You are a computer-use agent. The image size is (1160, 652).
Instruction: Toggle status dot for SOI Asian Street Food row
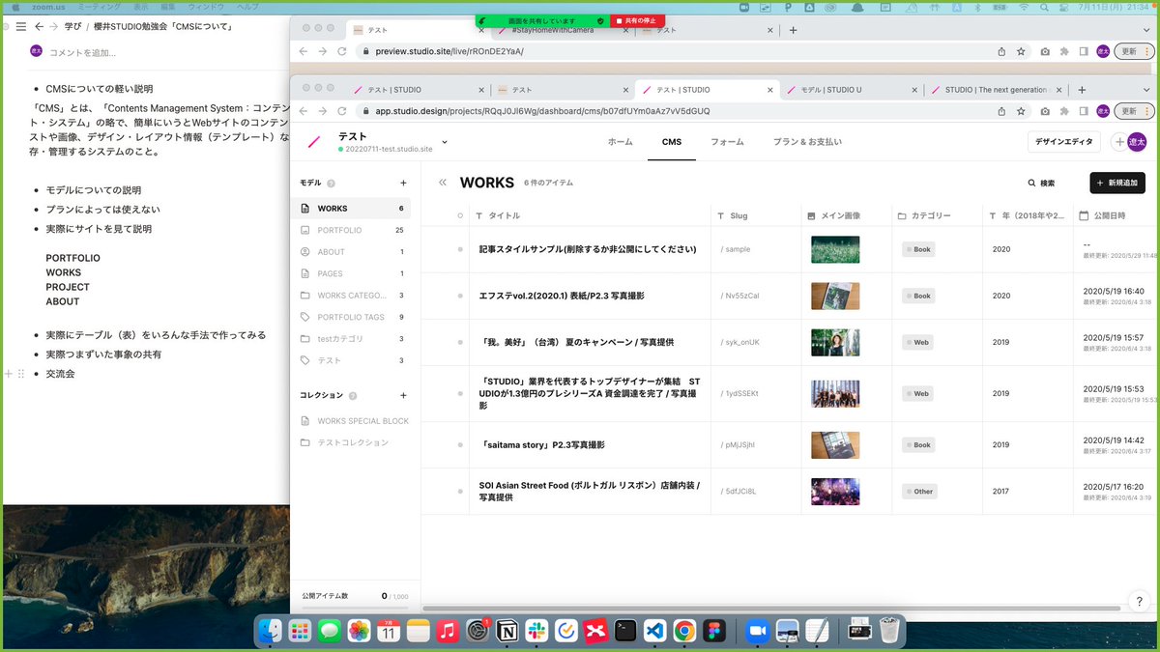460,492
